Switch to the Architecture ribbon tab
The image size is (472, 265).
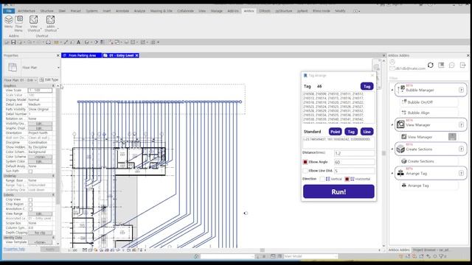27,11
